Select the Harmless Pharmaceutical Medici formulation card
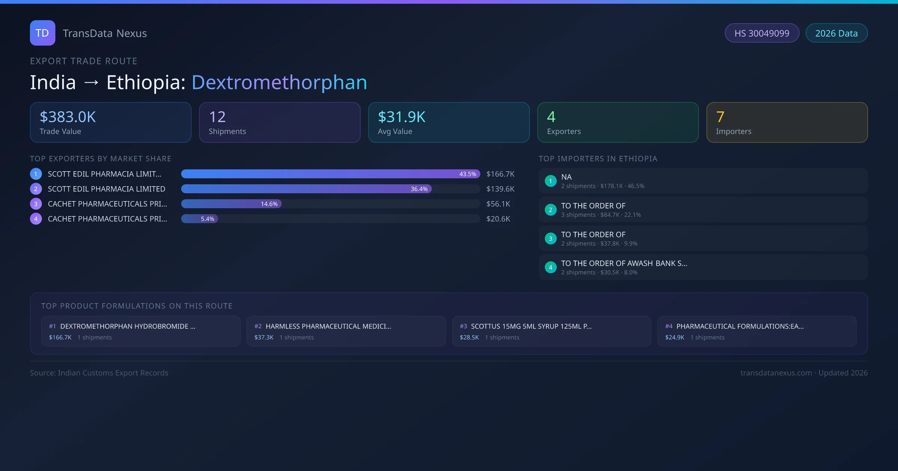 point(346,331)
